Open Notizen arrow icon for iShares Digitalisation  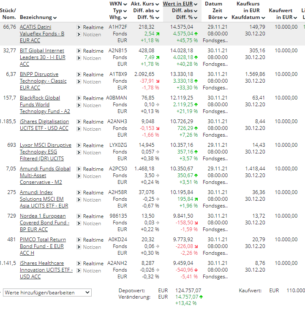(79, 129)
